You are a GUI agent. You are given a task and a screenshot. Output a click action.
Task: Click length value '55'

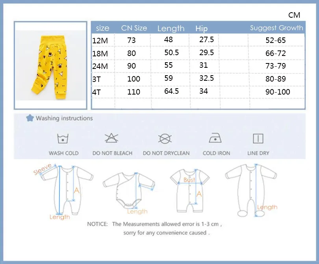[x=169, y=65]
